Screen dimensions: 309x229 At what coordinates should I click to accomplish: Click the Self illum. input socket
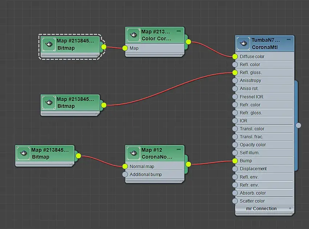(235, 153)
